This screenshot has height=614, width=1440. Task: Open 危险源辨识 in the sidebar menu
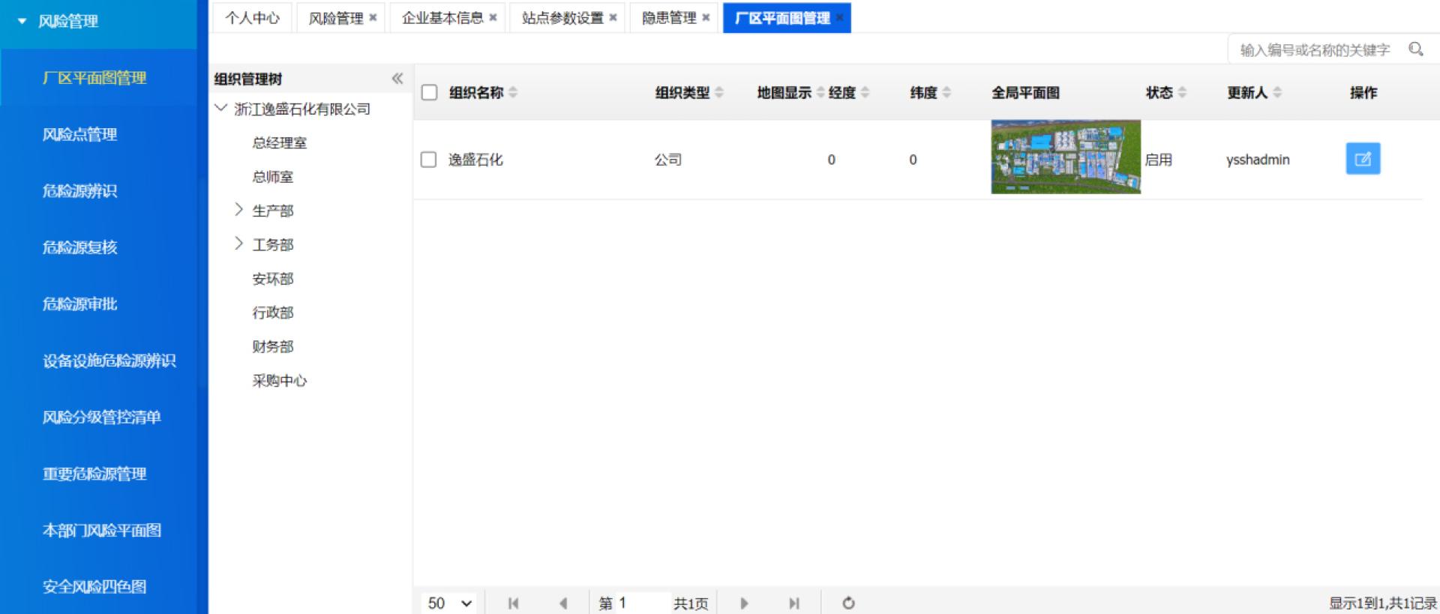[79, 191]
